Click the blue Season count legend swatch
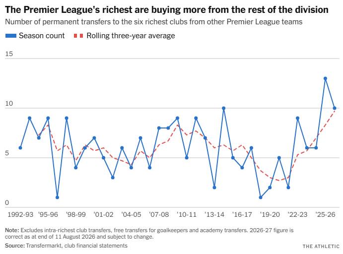The image size is (343, 254). [x=11, y=36]
